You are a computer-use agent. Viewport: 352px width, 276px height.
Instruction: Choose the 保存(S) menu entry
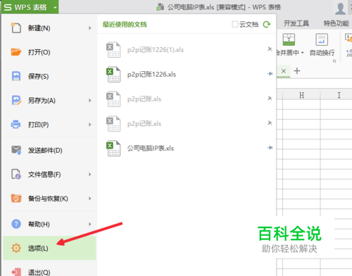click(x=49, y=76)
